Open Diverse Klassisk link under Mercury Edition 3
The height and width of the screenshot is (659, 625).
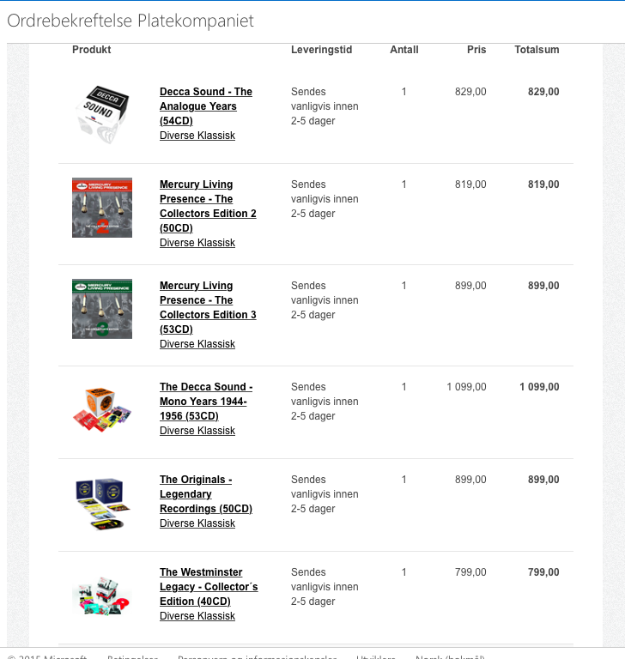click(x=197, y=344)
